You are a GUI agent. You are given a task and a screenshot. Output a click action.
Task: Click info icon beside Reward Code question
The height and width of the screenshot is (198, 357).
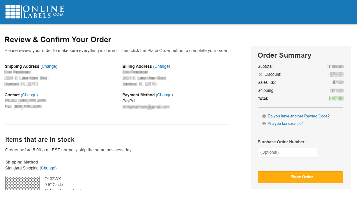pos(264,116)
